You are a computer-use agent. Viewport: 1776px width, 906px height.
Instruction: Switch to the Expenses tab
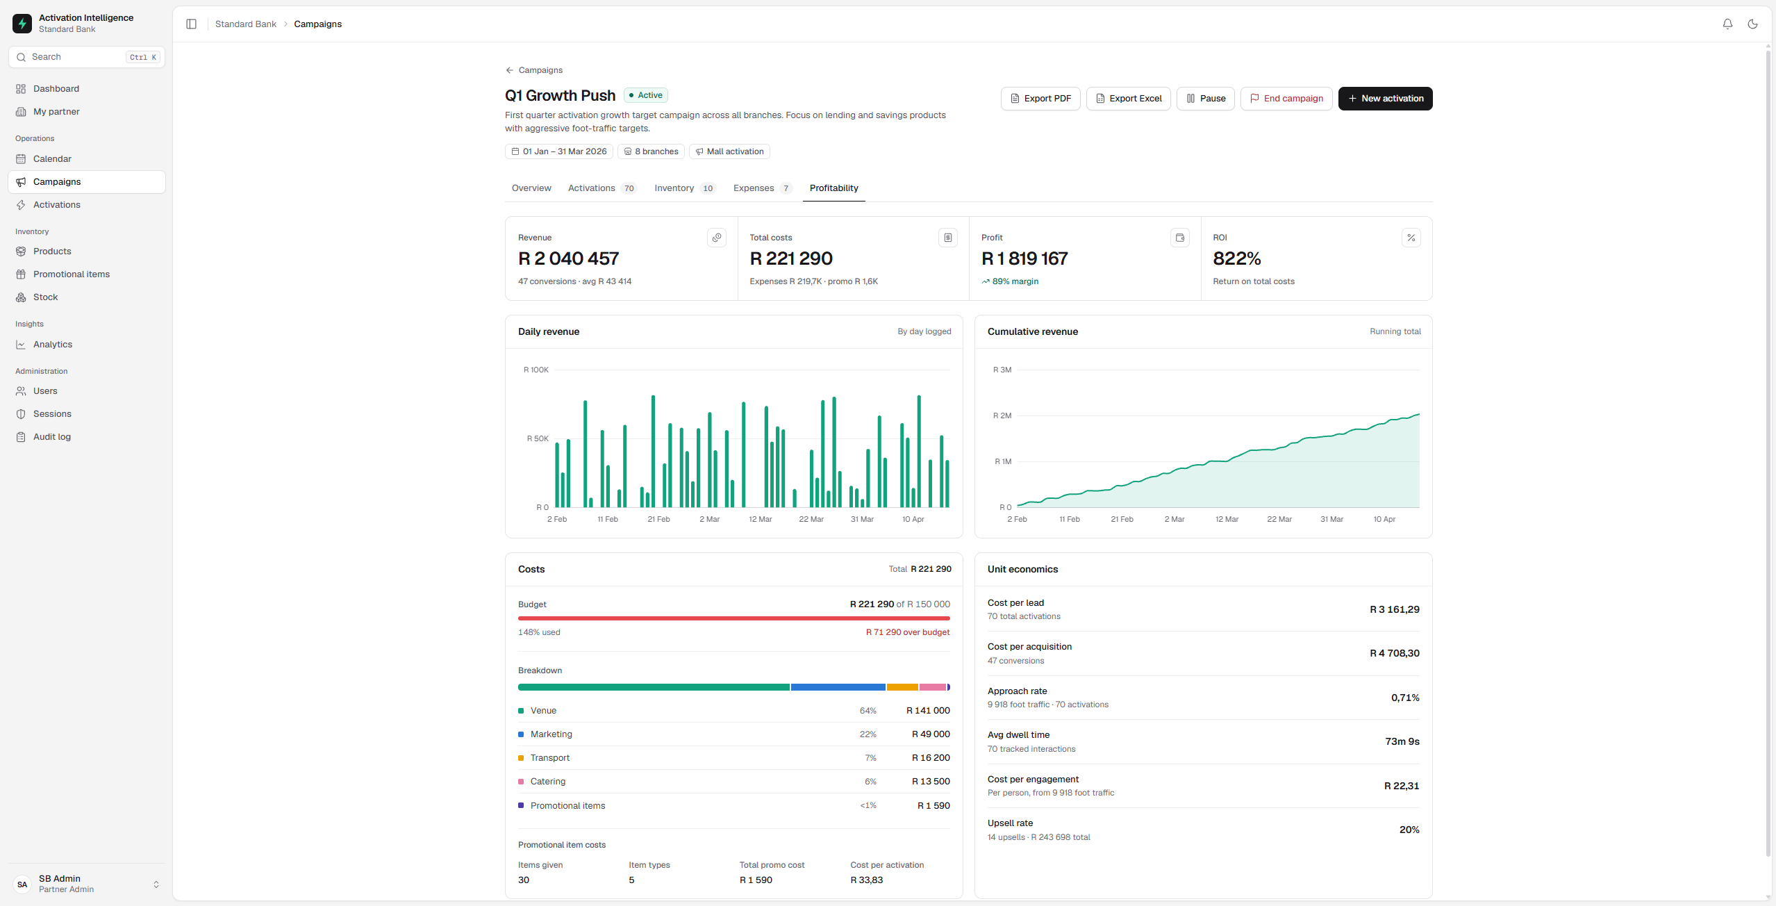coord(762,188)
